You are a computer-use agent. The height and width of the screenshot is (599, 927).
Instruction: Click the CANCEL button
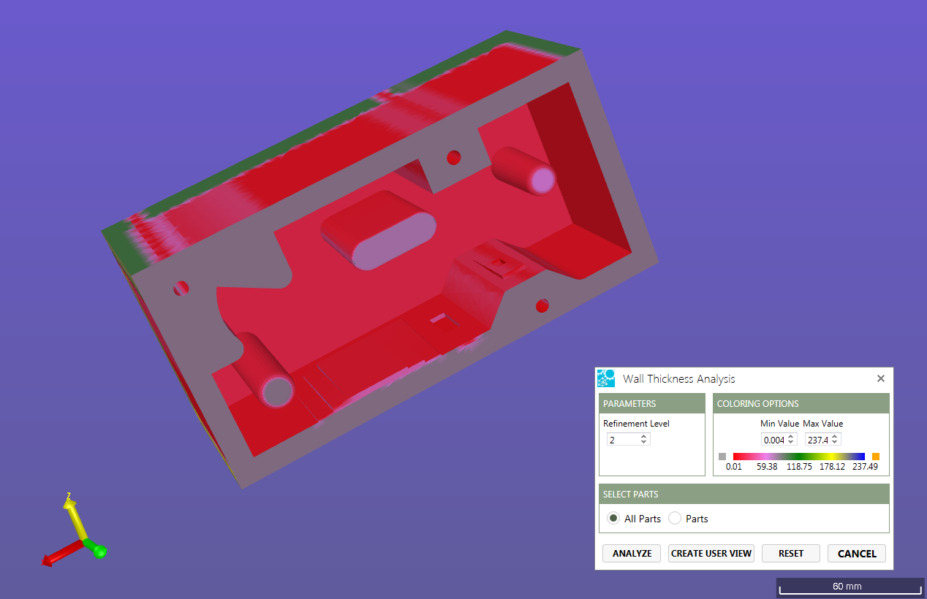coord(856,554)
